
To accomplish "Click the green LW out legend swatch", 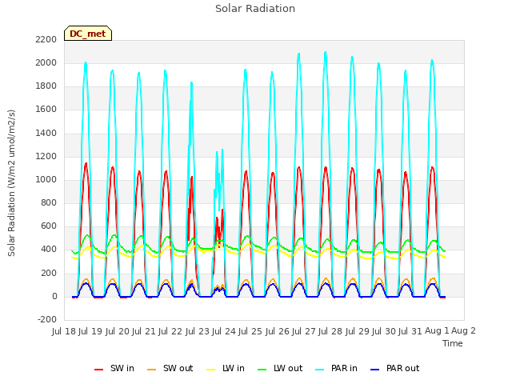I will [262, 370].
